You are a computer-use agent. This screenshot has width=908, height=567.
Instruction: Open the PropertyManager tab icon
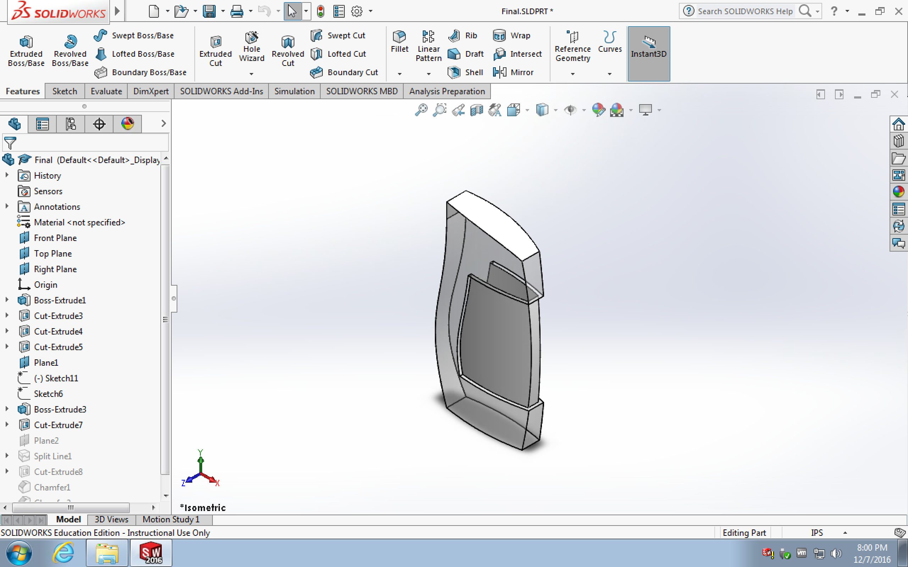coord(43,124)
